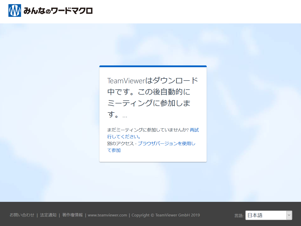Click the blue bar atop the dialog card
The width and height of the screenshot is (301, 226).
click(153, 66)
